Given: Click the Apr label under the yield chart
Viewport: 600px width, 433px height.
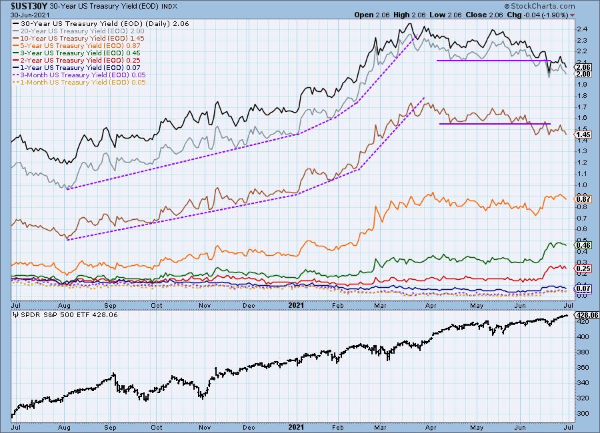Looking at the screenshot, I should coord(431,306).
